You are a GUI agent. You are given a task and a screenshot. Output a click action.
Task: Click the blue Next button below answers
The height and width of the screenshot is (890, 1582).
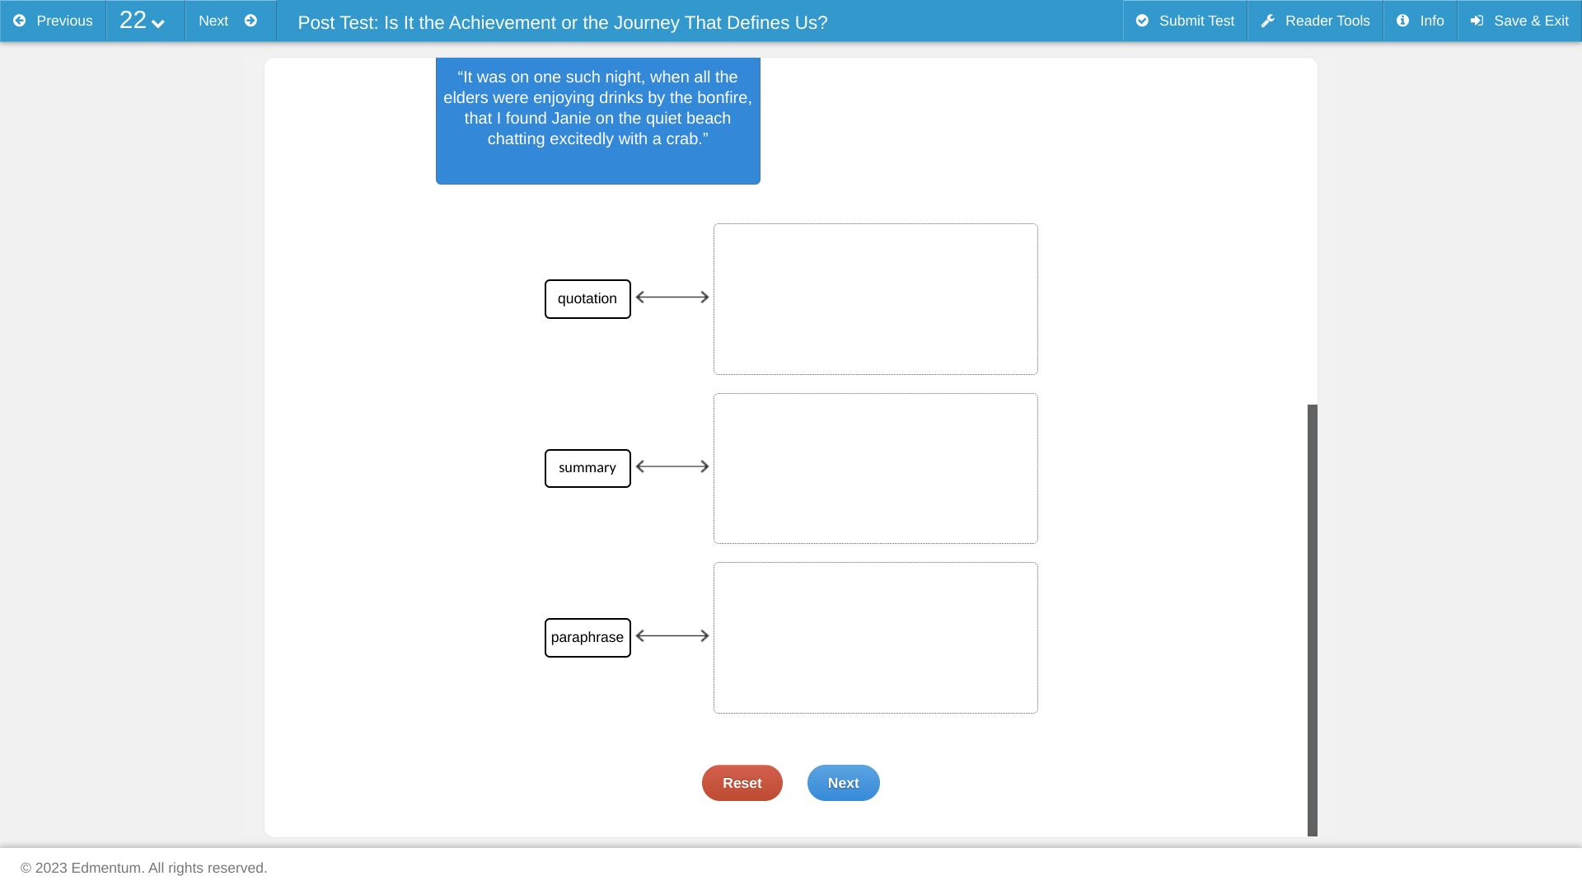pyautogui.click(x=843, y=783)
